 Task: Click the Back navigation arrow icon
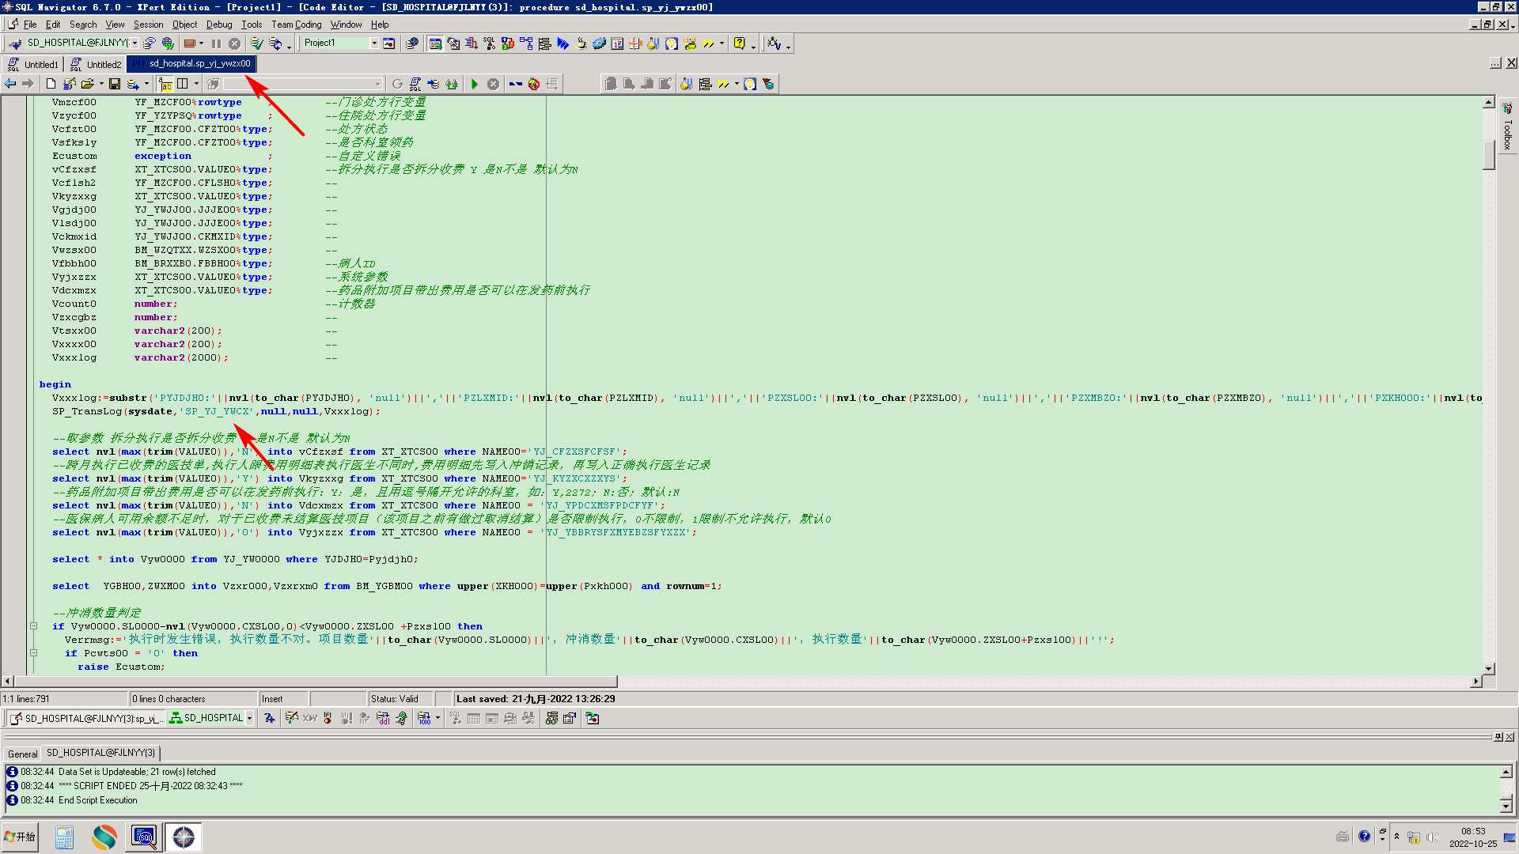(10, 84)
